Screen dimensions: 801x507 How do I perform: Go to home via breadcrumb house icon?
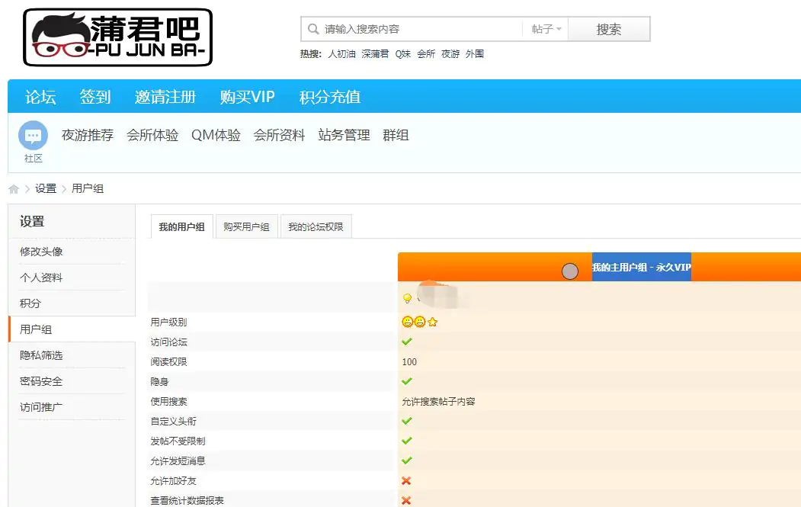(x=14, y=189)
